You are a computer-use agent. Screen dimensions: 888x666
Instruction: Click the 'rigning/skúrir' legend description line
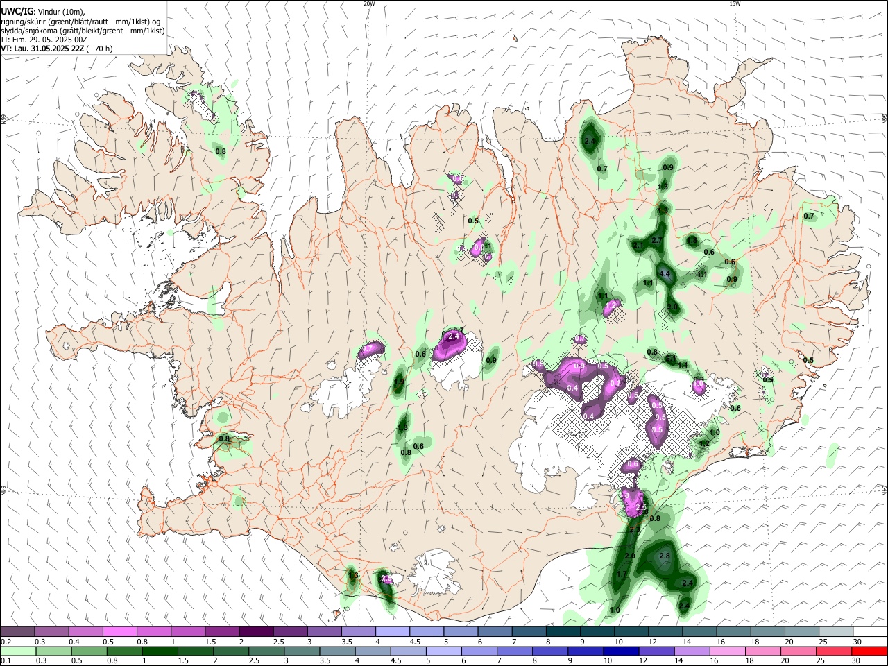pos(81,22)
